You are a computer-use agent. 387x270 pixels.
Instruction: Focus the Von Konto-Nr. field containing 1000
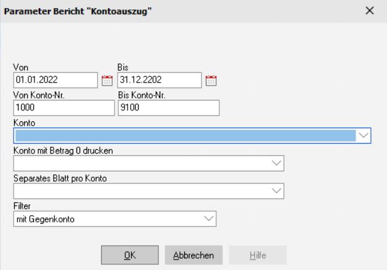(x=63, y=108)
